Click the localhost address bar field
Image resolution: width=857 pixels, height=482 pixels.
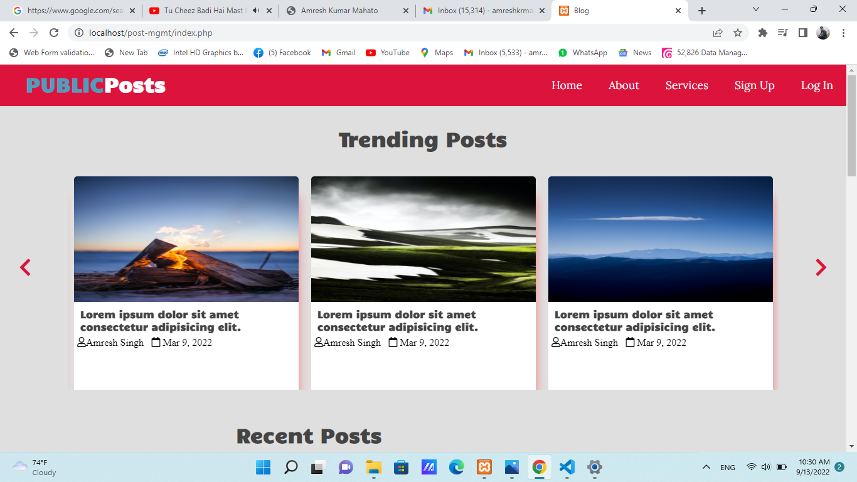(376, 33)
